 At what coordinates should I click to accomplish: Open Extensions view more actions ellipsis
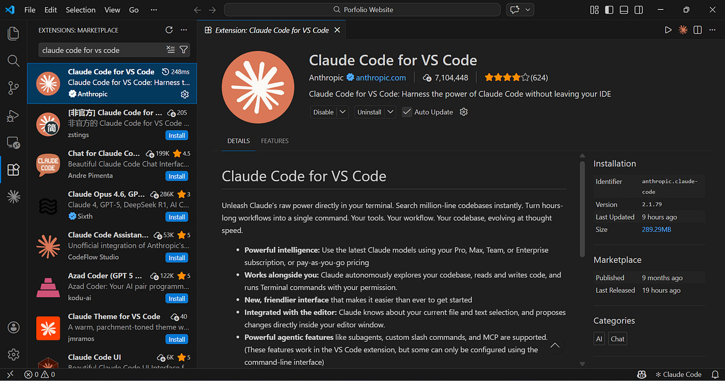[x=184, y=30]
